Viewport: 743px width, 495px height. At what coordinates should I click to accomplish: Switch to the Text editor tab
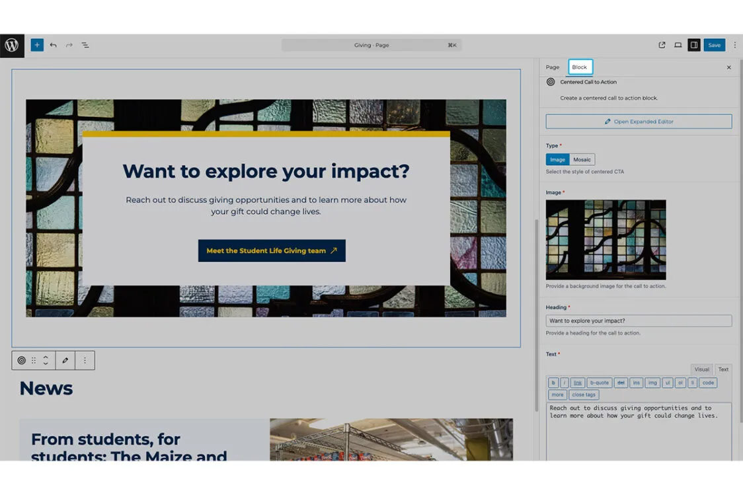pyautogui.click(x=723, y=369)
